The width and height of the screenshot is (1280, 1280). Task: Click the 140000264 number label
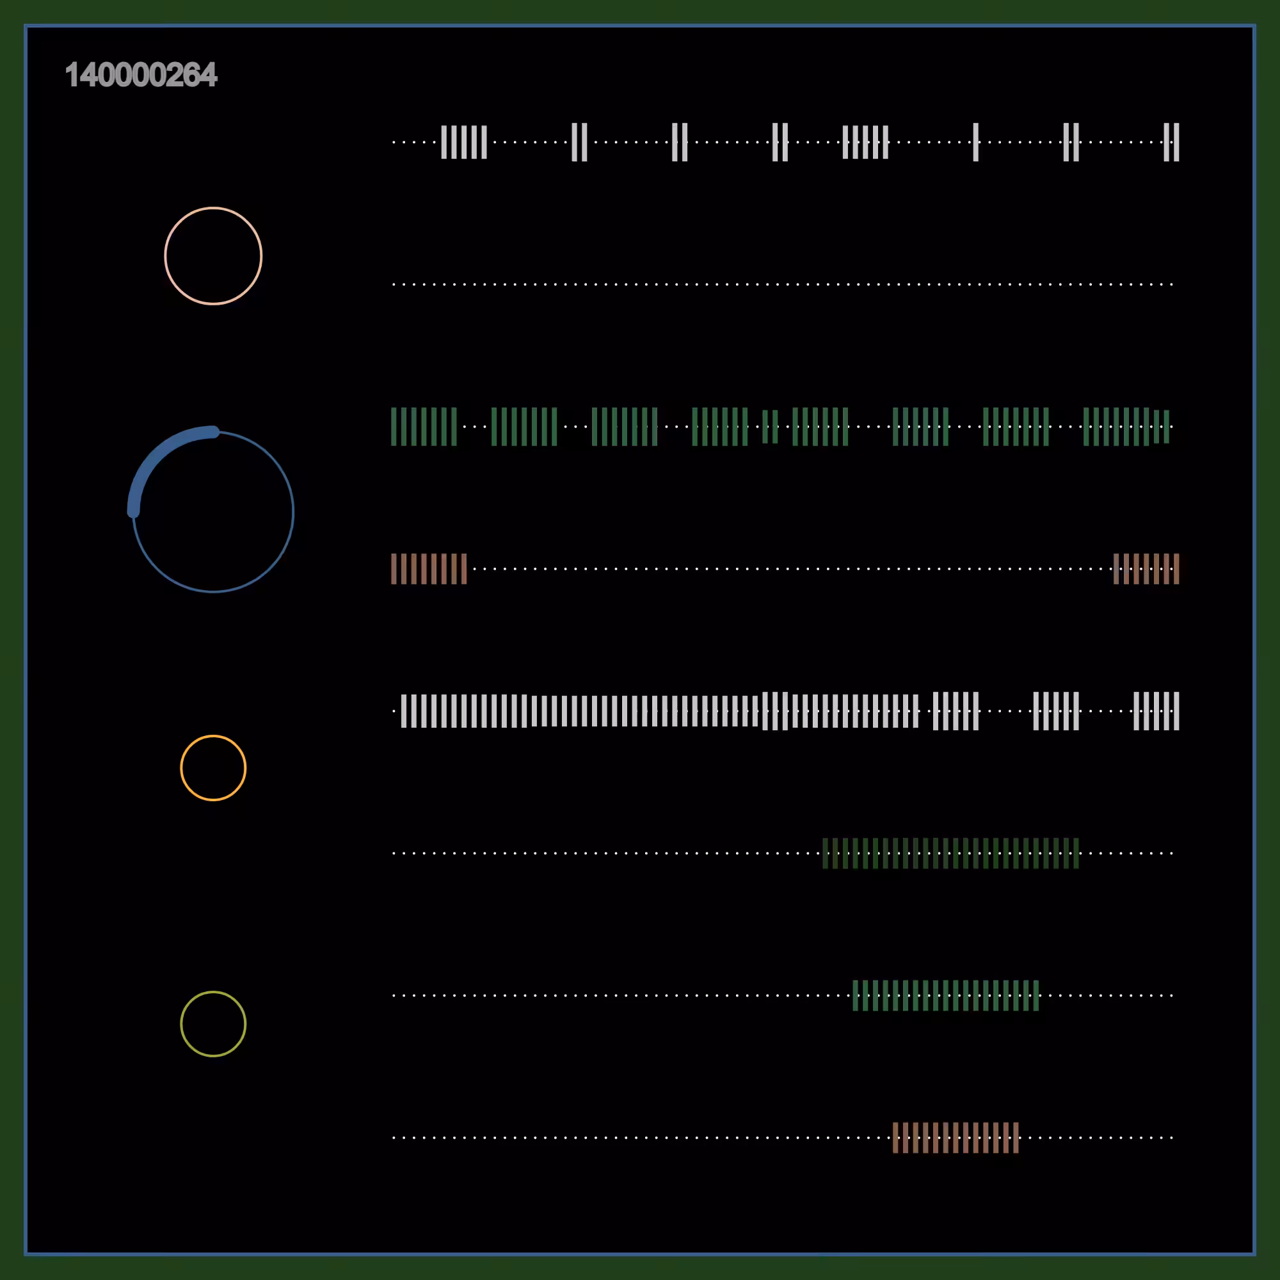141,75
